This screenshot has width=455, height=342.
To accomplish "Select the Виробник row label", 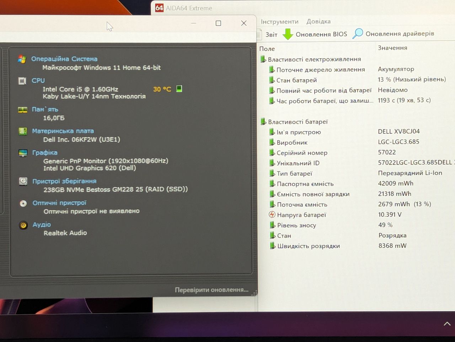I will click(x=292, y=142).
